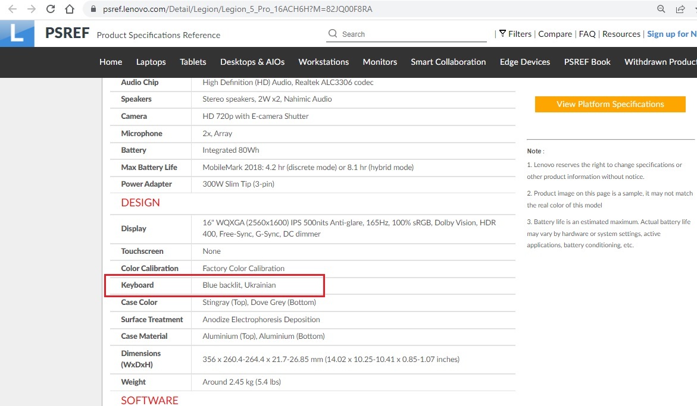Open the Compare link
The width and height of the screenshot is (697, 406).
point(555,34)
